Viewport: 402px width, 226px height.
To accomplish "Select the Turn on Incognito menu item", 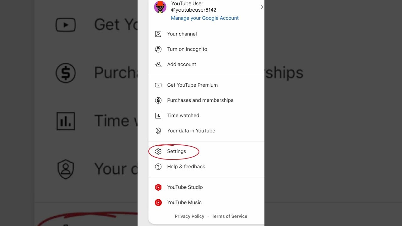I will (206, 49).
